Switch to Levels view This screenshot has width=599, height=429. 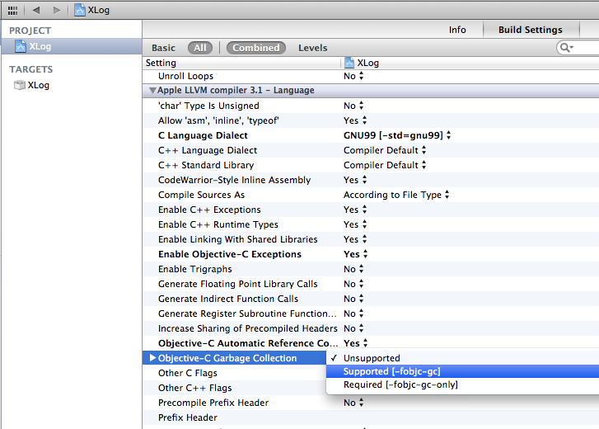[x=312, y=48]
